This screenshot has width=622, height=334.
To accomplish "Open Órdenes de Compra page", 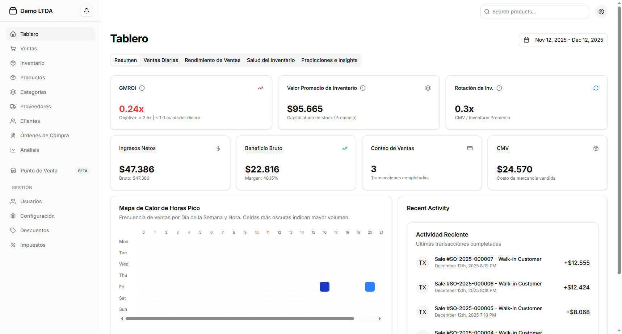I will pyautogui.click(x=44, y=135).
